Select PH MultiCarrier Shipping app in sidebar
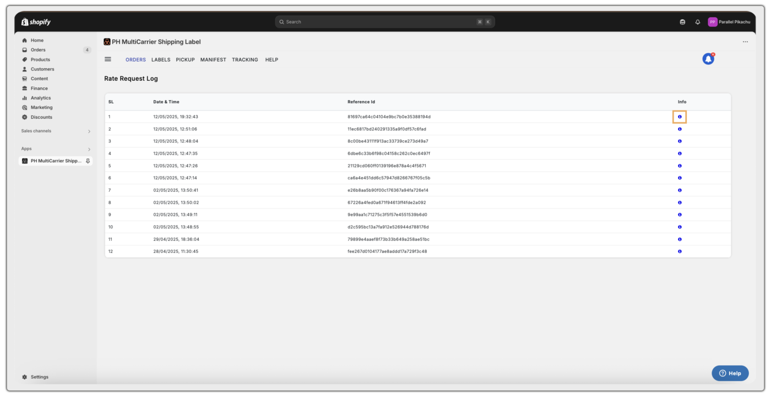The width and height of the screenshot is (771, 397). tap(55, 161)
